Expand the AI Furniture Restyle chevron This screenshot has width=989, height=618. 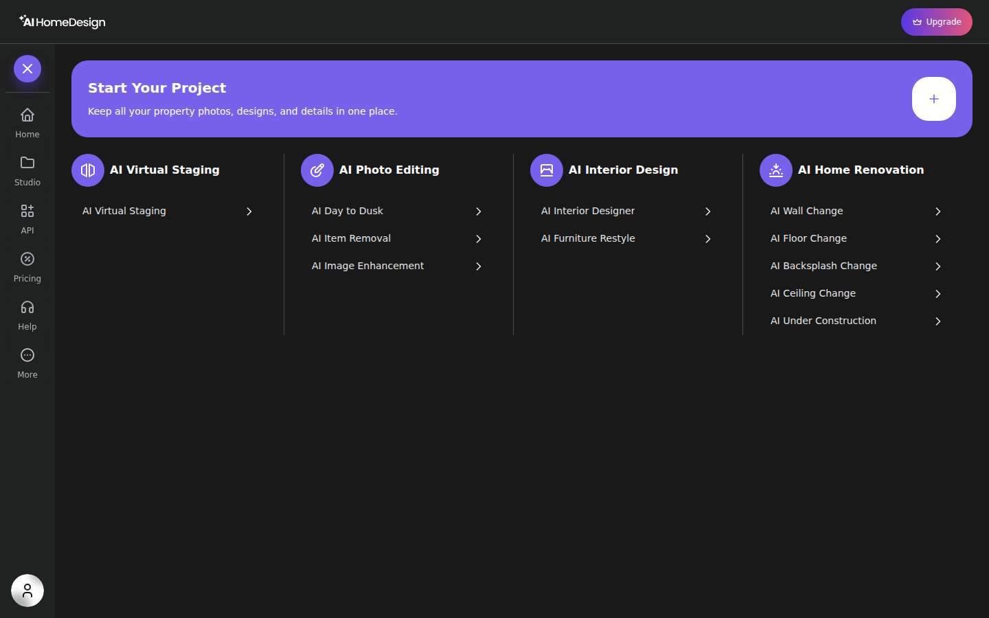708,239
